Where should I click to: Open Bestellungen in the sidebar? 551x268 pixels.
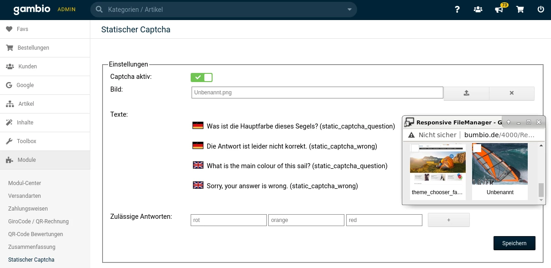coord(45,48)
